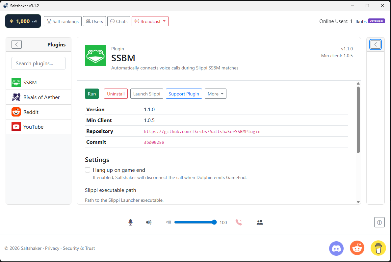391x262 pixels.
Task: Open the Users view
Action: tap(94, 21)
